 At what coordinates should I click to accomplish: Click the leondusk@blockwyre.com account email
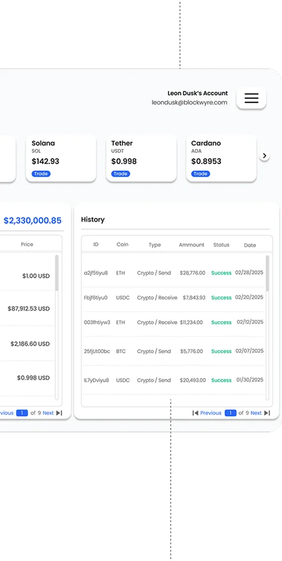coord(189,102)
